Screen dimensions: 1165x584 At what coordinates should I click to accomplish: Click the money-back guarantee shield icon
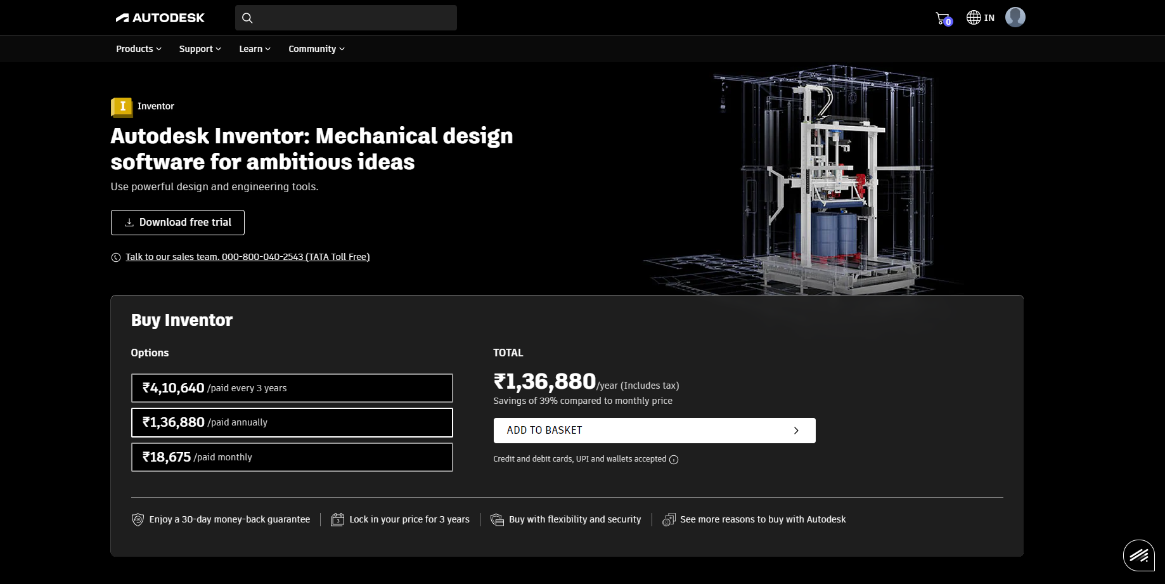pos(138,519)
